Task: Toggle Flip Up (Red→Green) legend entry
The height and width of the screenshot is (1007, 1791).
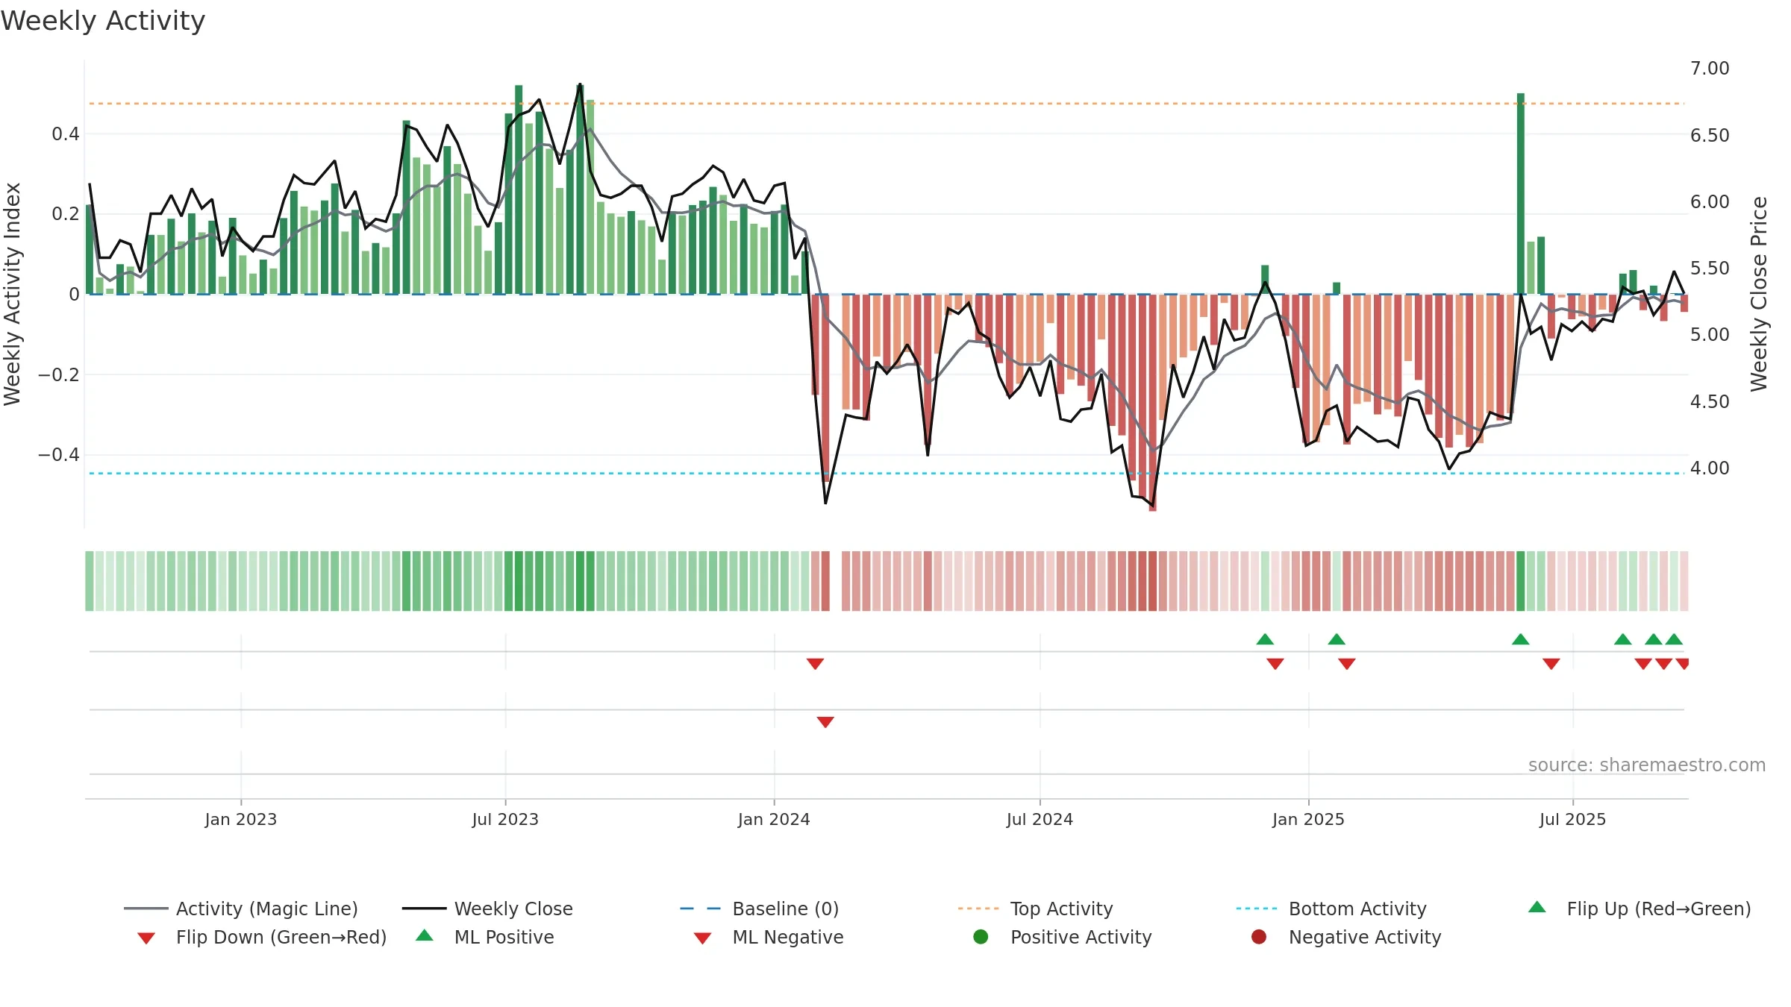Action: pos(1640,909)
